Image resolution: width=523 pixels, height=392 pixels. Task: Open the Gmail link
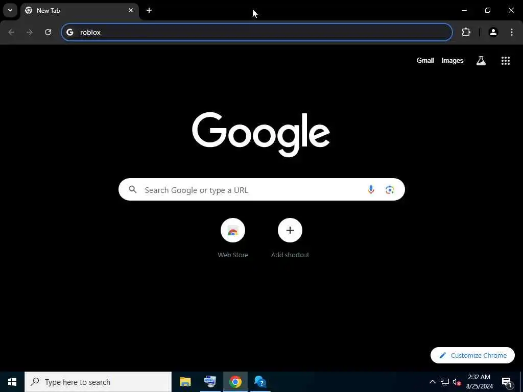[x=425, y=60]
